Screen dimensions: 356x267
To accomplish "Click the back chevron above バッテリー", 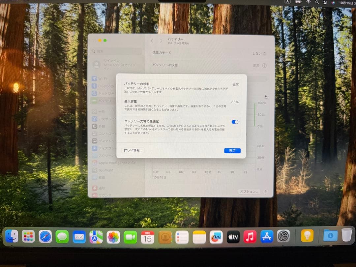I will 152,40.
